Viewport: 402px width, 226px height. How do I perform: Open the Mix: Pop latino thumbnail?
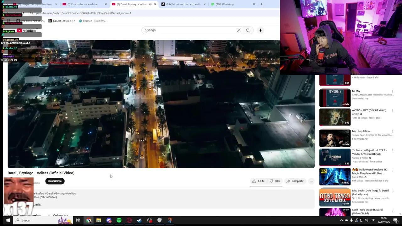tap(335, 138)
